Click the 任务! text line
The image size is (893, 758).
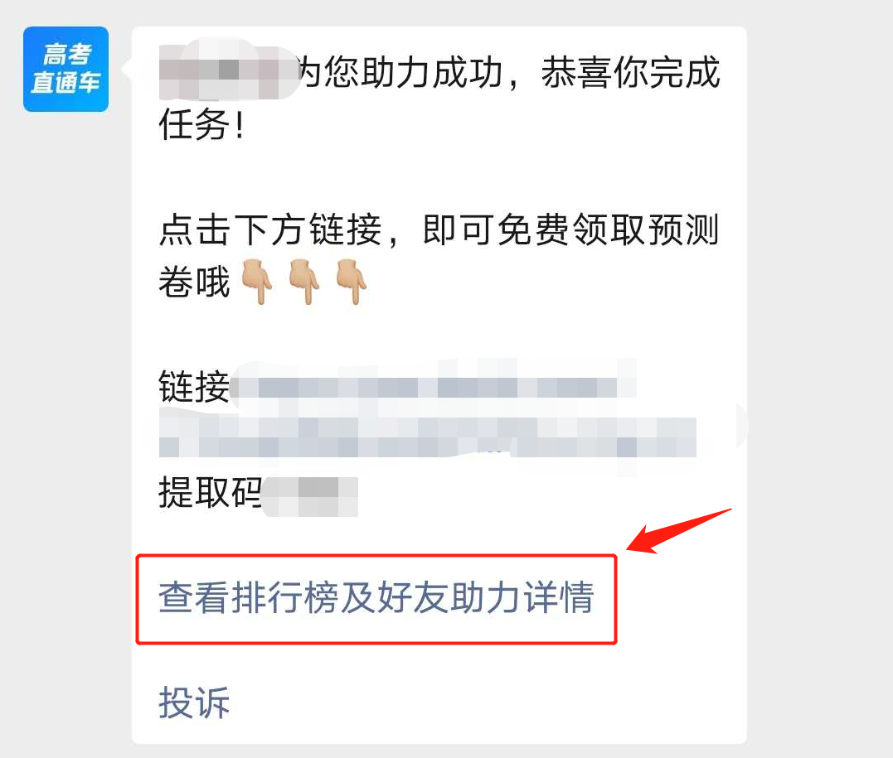click(x=201, y=124)
